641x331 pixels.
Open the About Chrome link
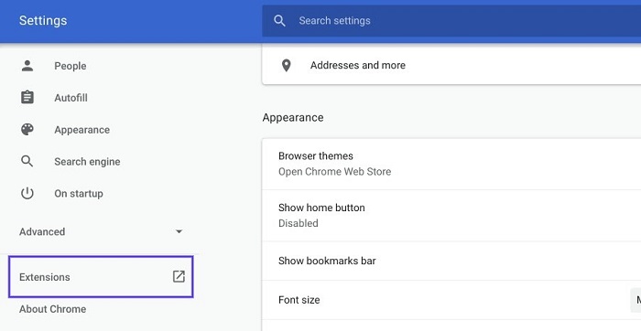[x=53, y=309]
